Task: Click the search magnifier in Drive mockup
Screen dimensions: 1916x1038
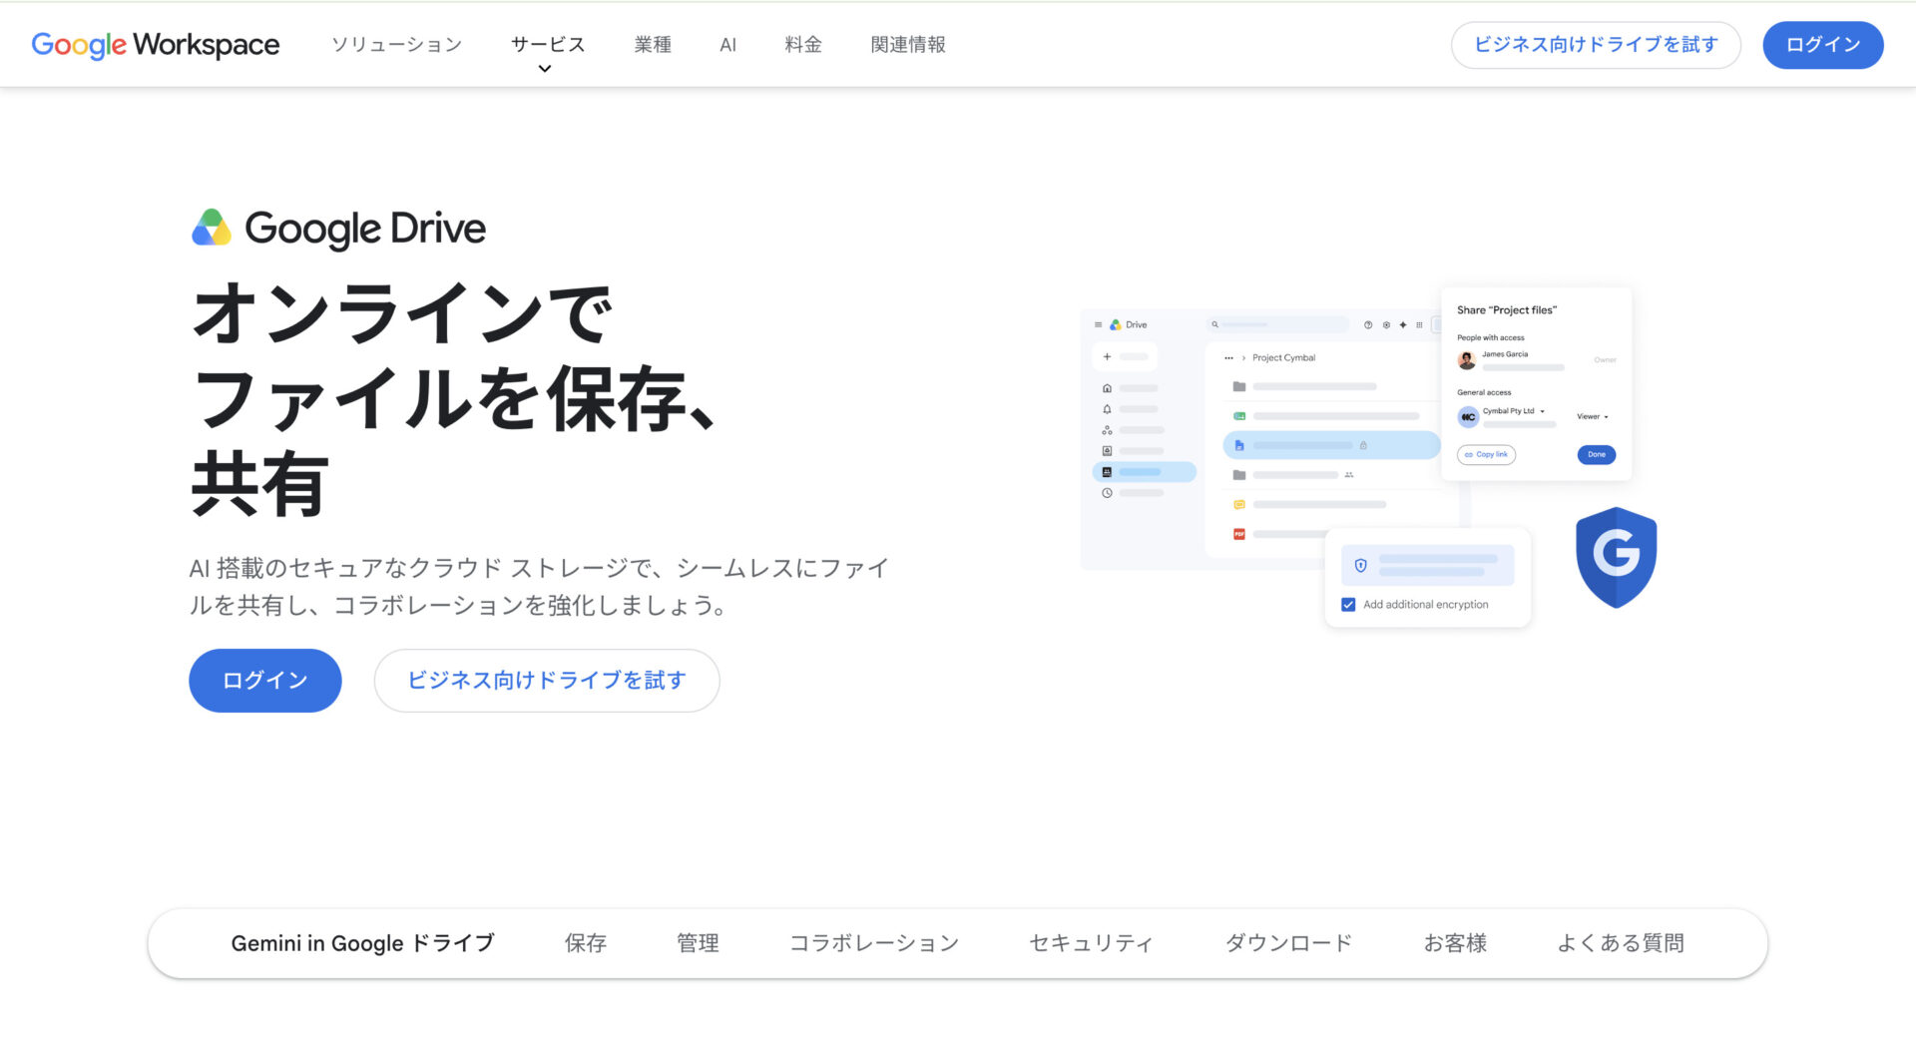Action: (1214, 324)
